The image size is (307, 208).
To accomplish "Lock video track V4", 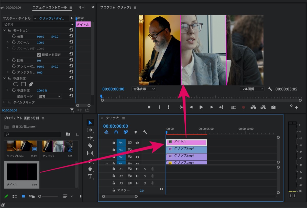I will coord(114,143).
